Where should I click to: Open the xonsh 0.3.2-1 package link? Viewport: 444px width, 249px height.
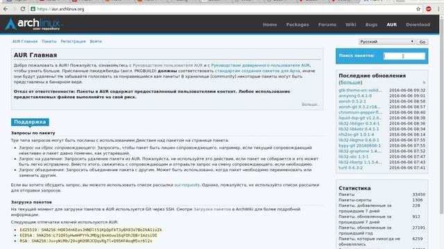(x=352, y=101)
